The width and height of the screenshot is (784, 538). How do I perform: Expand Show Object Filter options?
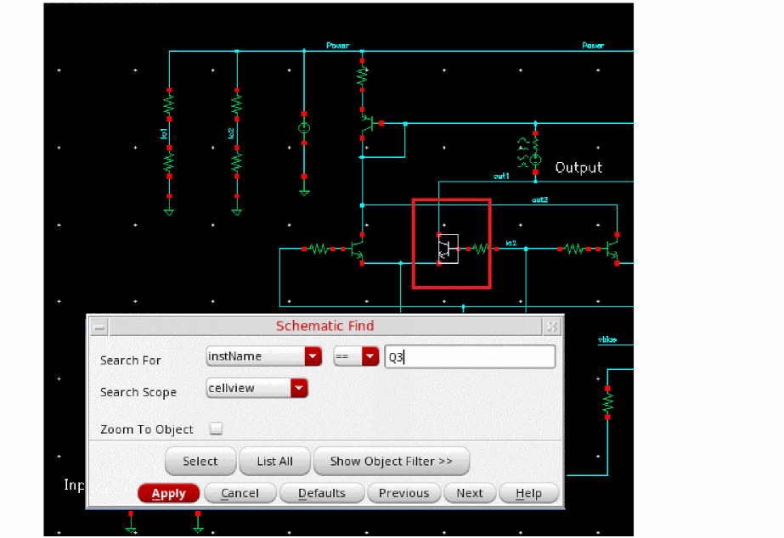point(391,461)
